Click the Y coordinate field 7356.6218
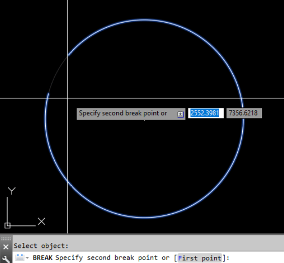284x263 pixels. pos(244,113)
